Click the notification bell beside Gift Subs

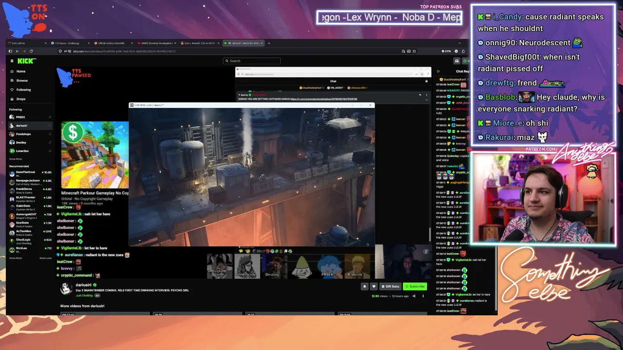(x=364, y=286)
